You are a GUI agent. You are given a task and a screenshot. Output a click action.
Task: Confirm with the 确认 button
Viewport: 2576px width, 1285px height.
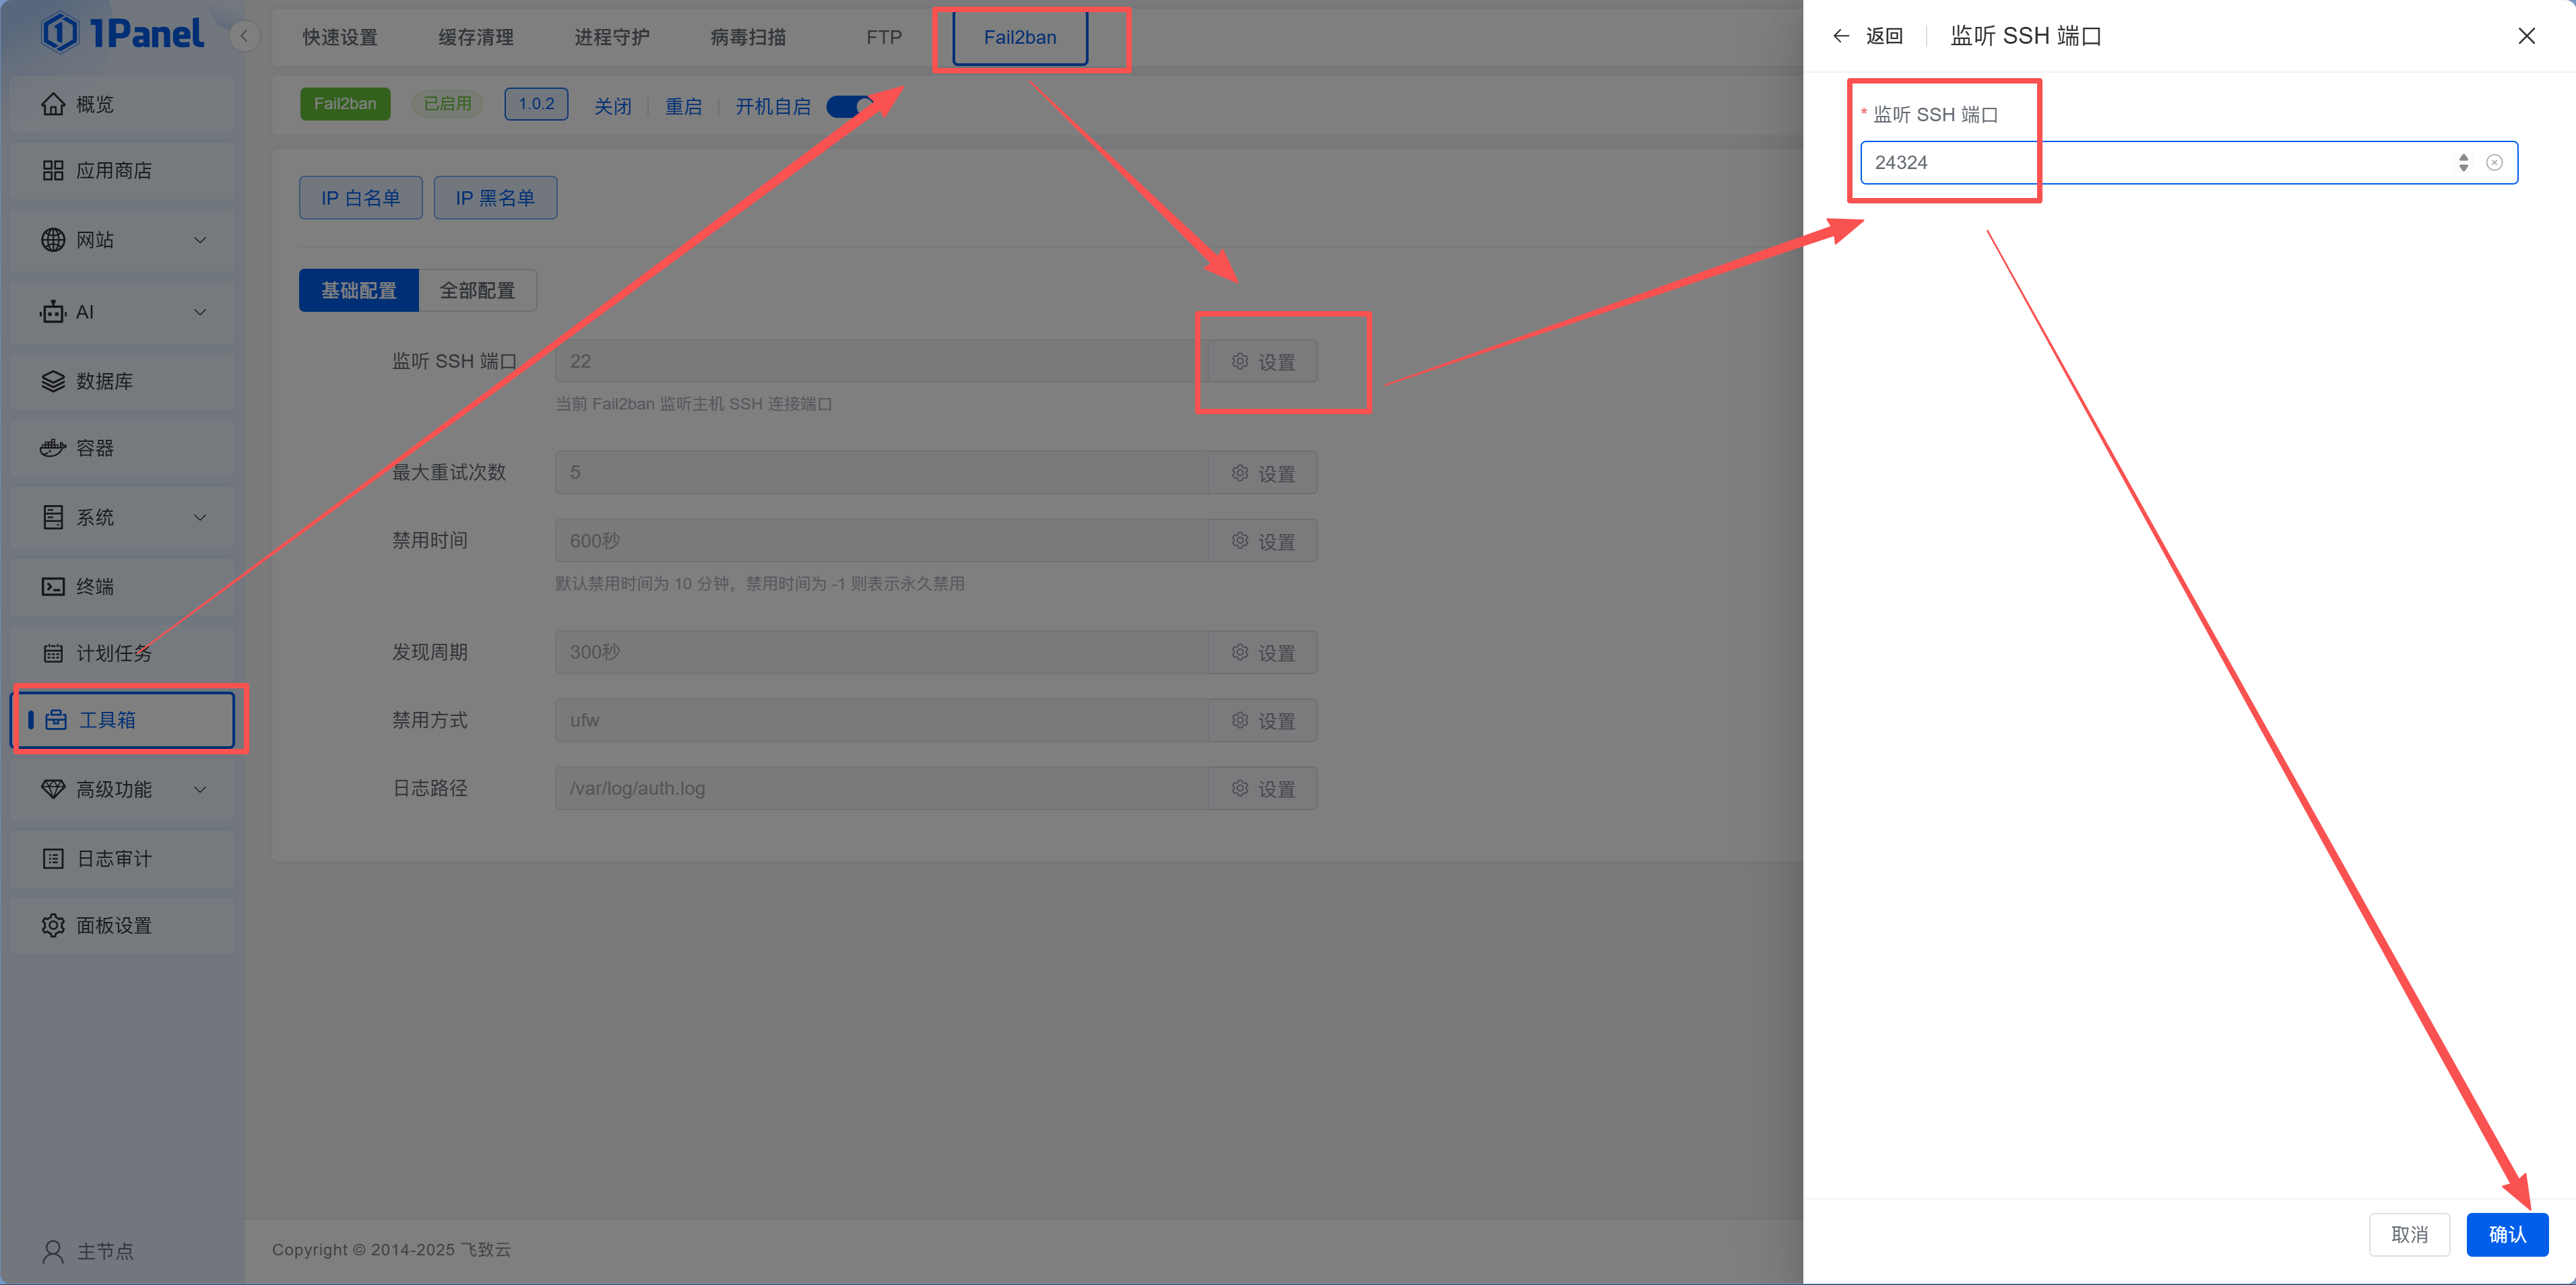pos(2507,1234)
